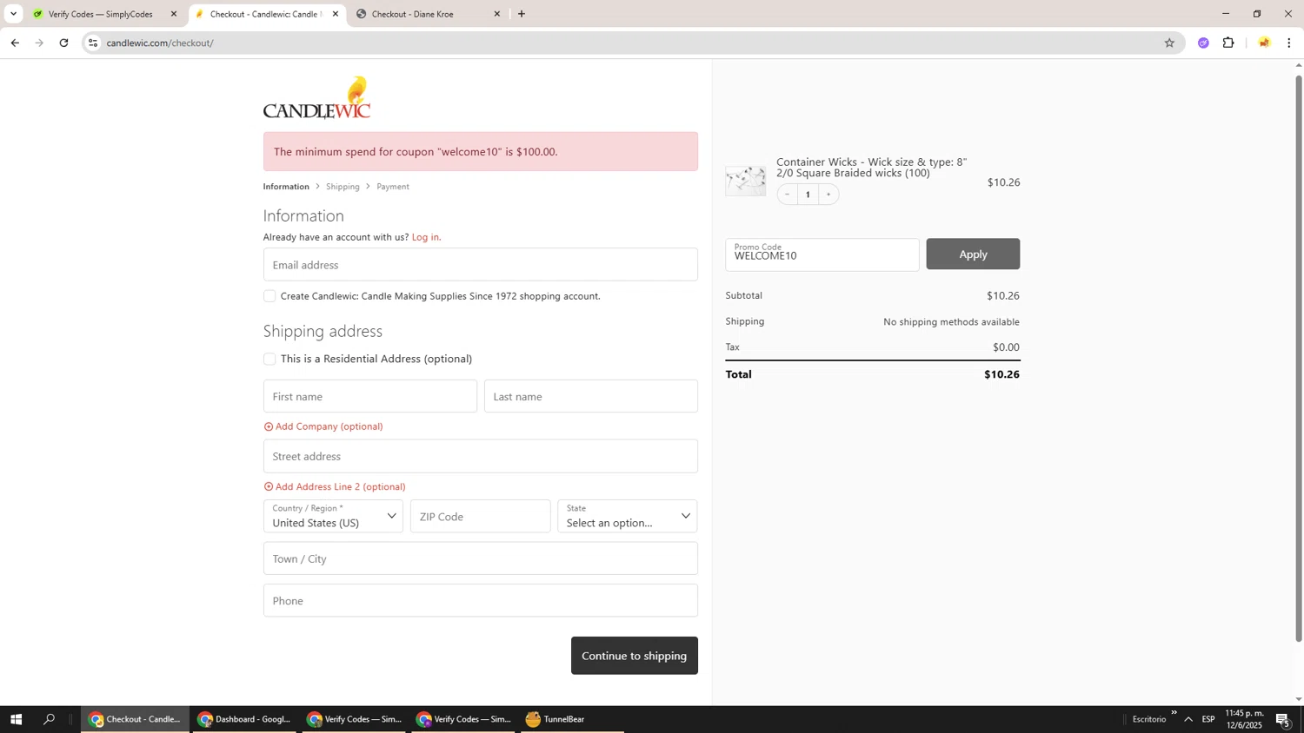The width and height of the screenshot is (1304, 733).
Task: Increase wick quantity with the plus button
Action: click(x=828, y=195)
